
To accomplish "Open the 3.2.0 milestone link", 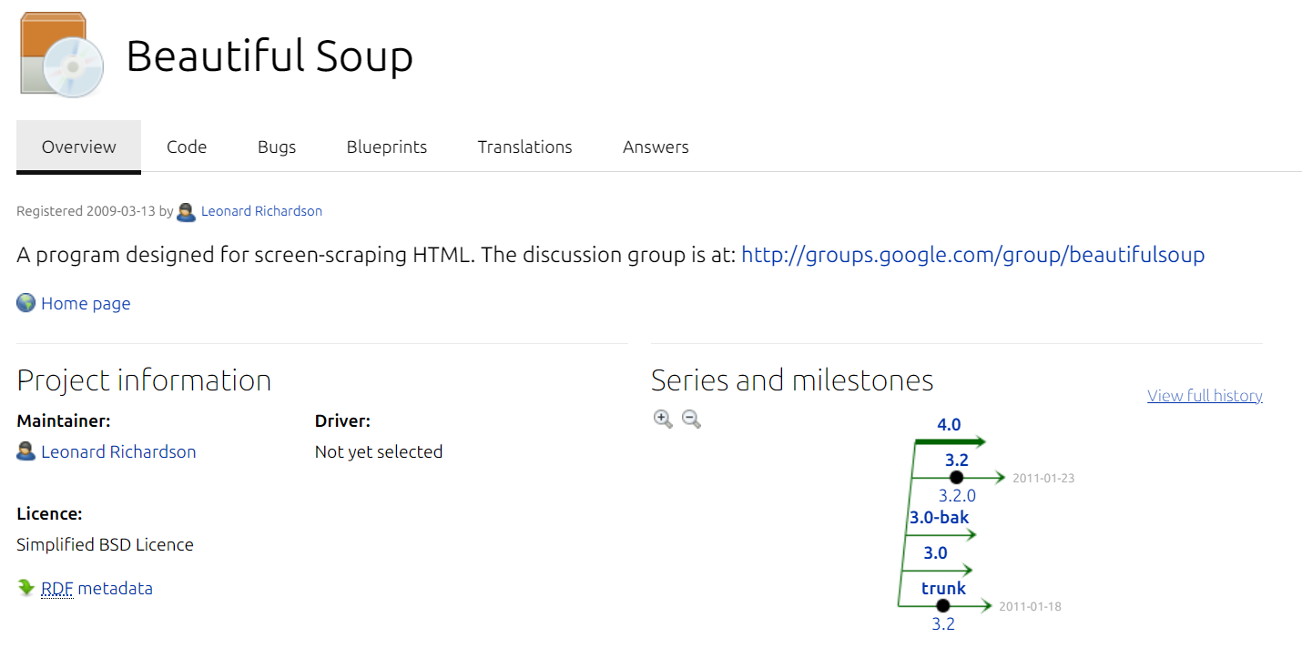I will pyautogui.click(x=956, y=495).
